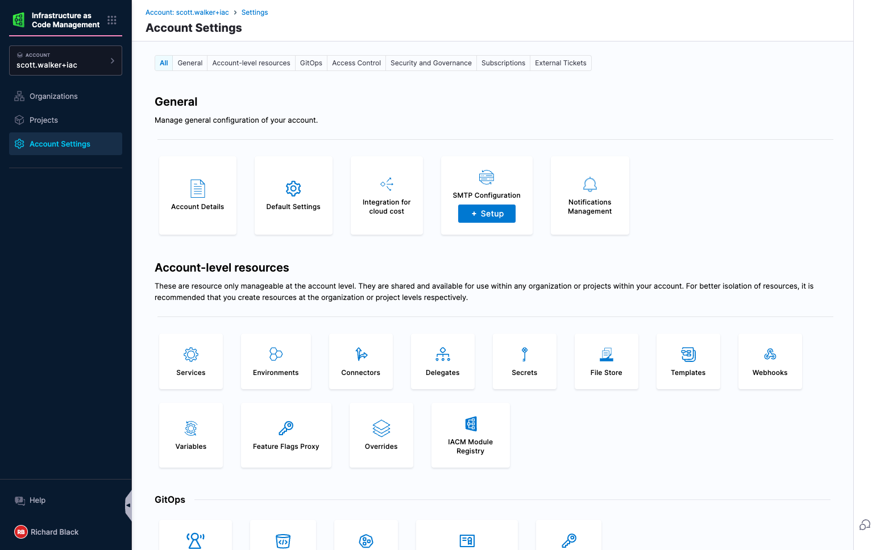Select Account Settings in the sidebar
This screenshot has height=550, width=876.
pos(66,144)
